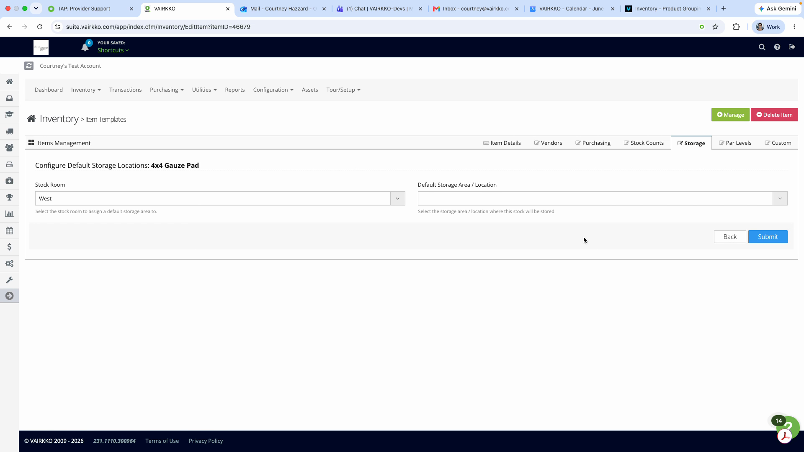Viewport: 804px width, 452px height.
Task: Expand the Utilities menu
Action: coord(204,90)
